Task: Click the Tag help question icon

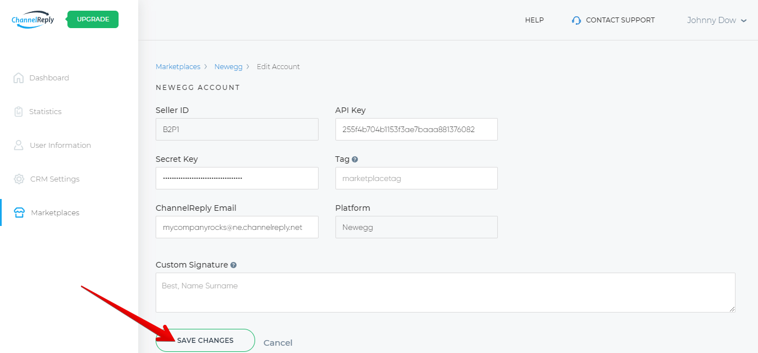Action: (355, 160)
